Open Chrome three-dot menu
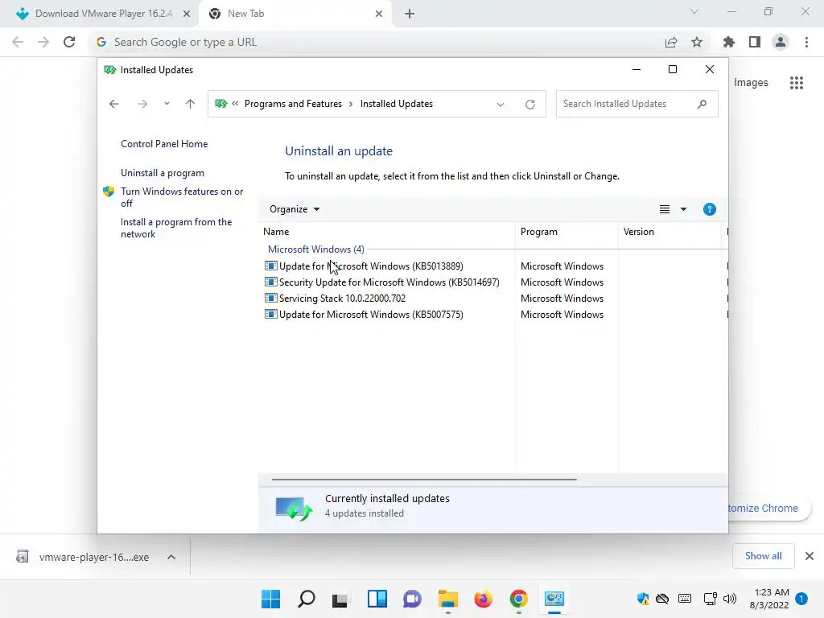This screenshot has width=824, height=618. tap(806, 42)
